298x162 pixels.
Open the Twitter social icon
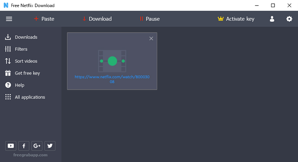[50, 146]
